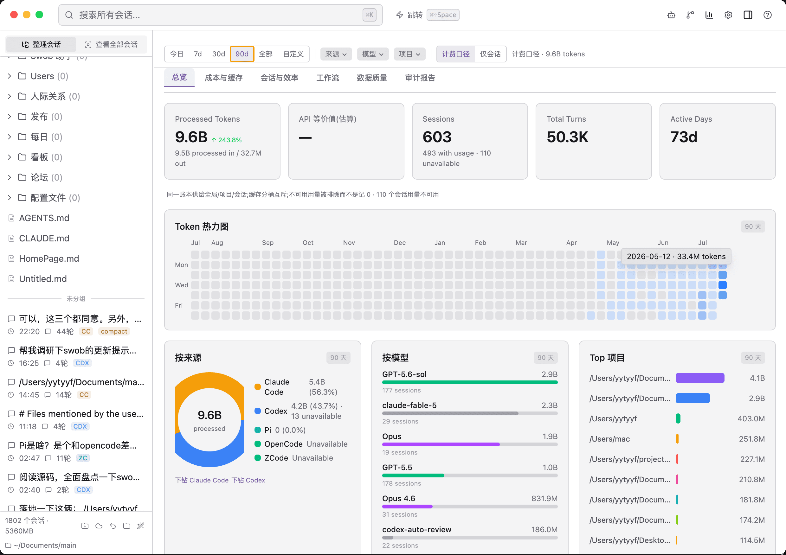Open the 来源 filter dropdown

click(336, 54)
